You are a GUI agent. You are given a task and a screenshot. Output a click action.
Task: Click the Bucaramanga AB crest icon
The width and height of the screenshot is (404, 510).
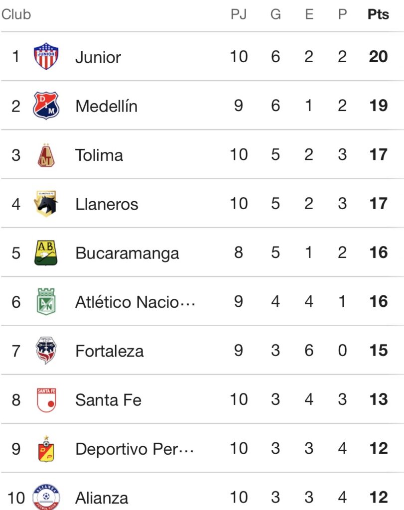(x=46, y=253)
